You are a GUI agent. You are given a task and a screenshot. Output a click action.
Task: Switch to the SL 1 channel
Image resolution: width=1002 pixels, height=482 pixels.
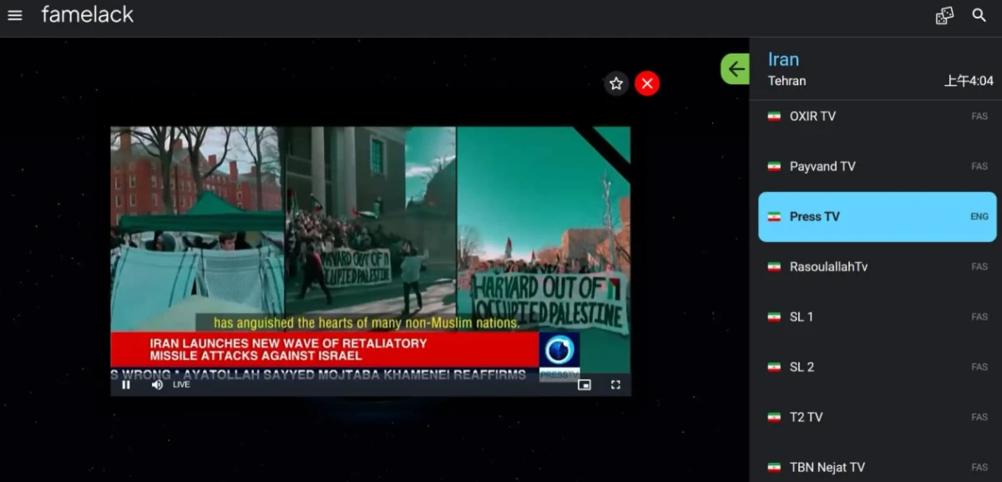click(x=877, y=317)
